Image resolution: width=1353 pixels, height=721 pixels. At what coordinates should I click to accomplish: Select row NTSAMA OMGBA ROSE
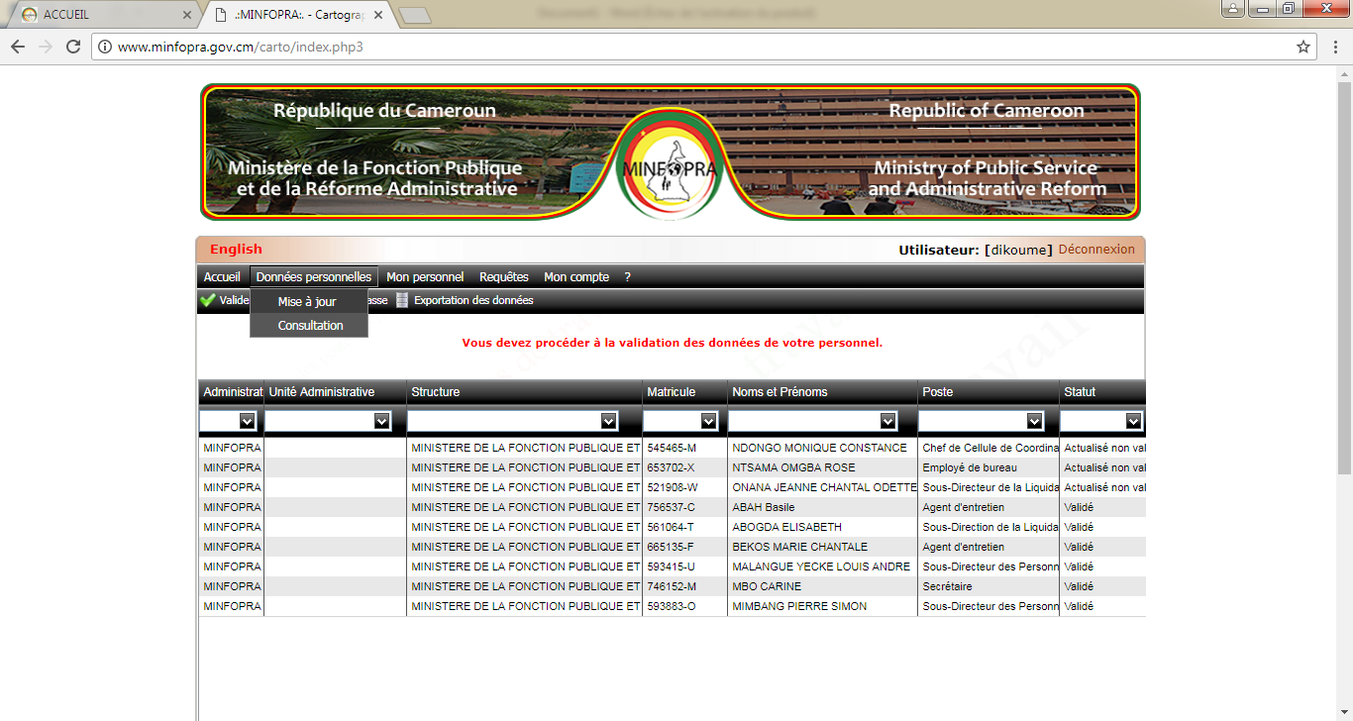click(x=673, y=467)
